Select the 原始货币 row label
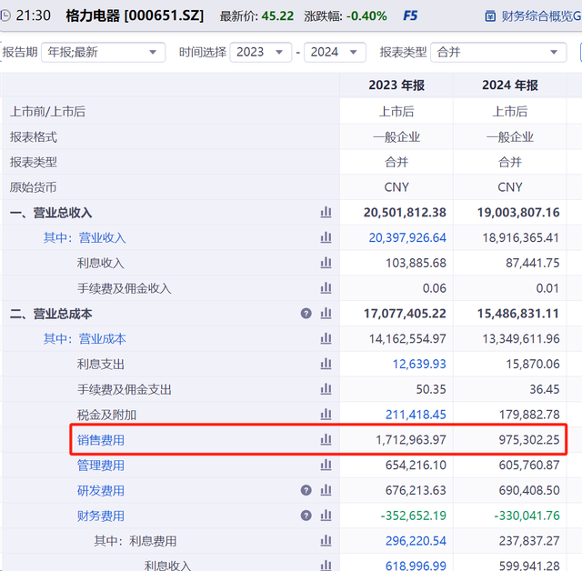582x571 pixels. pyautogui.click(x=34, y=187)
